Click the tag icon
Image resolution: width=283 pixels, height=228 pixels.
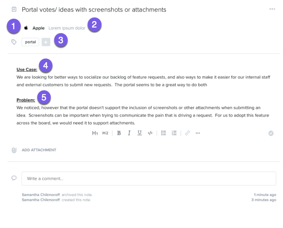pyautogui.click(x=14, y=42)
